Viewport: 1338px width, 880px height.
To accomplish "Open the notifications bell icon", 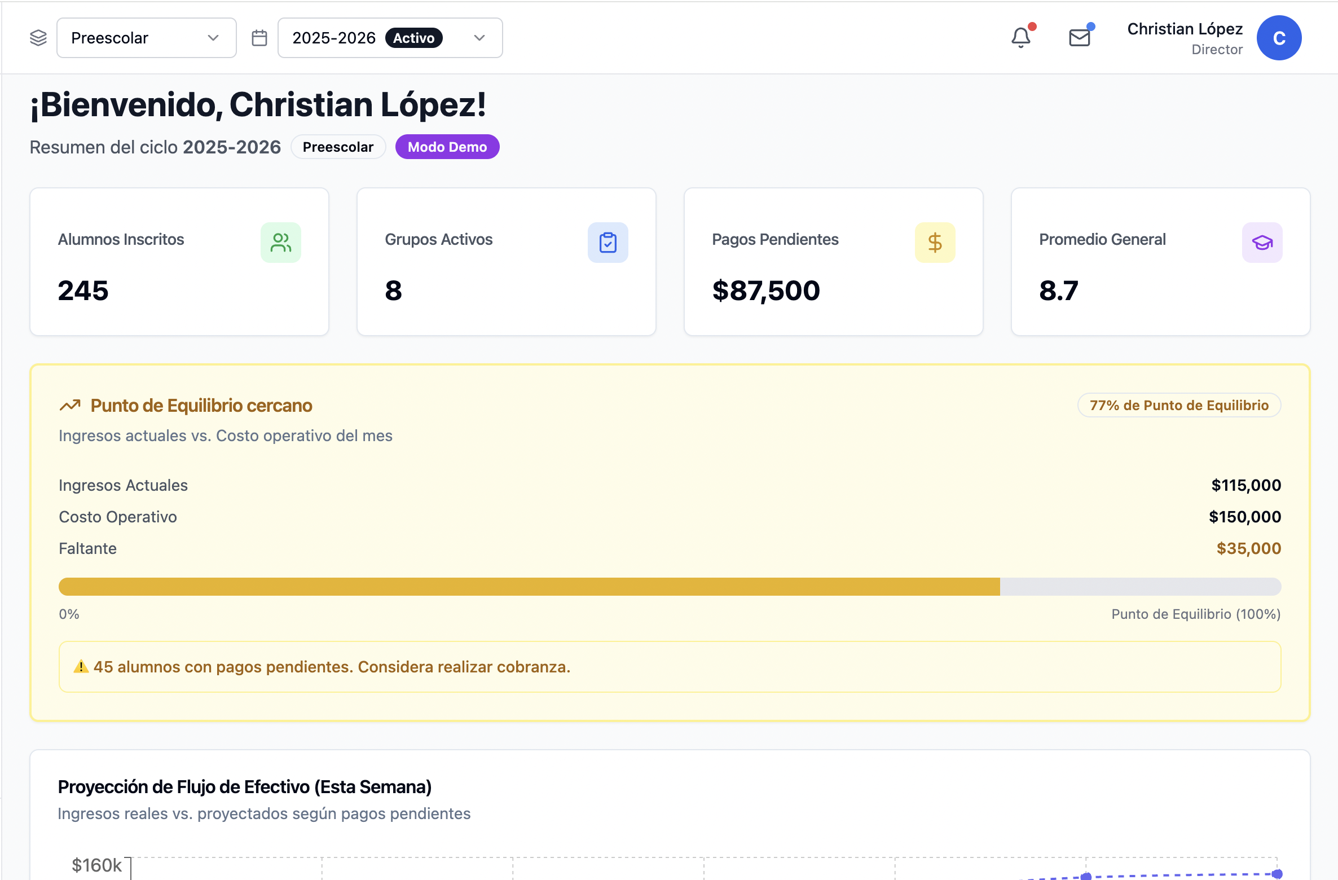I will pos(1020,38).
